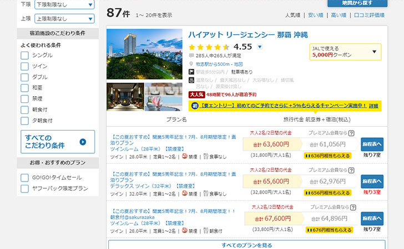
Task: Click the meal icon in the 63,600円 plan
Action: pos(205,156)
